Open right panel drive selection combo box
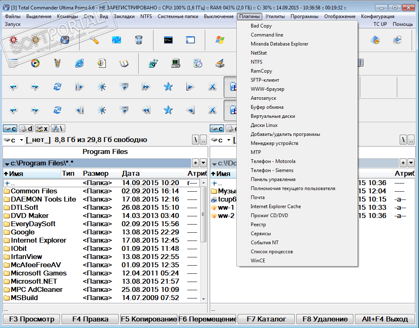The image size is (419, 328). coord(221,140)
